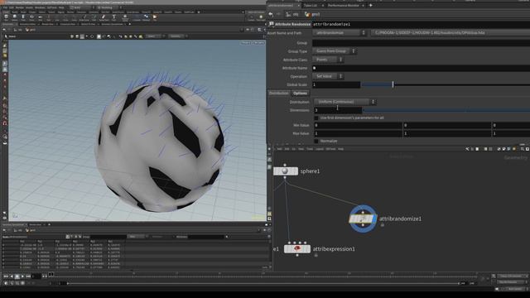This screenshot has width=530, height=298.
Task: Click the back arrow in viewport pane
Action: click(x=4, y=30)
